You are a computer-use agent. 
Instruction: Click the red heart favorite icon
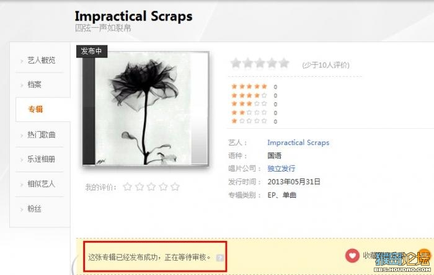click(352, 255)
